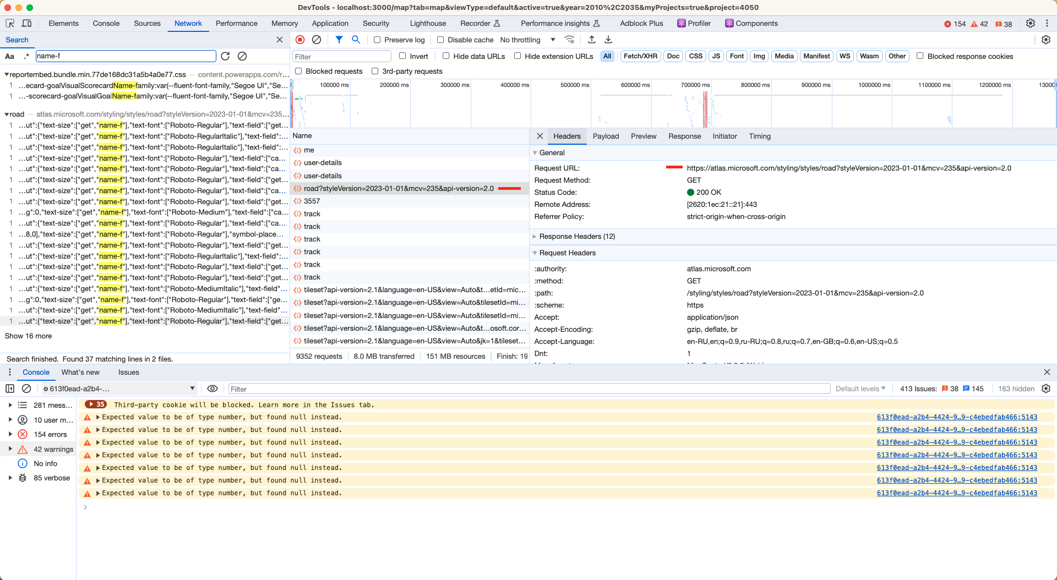Click the console live expression eye icon

[x=213, y=389]
